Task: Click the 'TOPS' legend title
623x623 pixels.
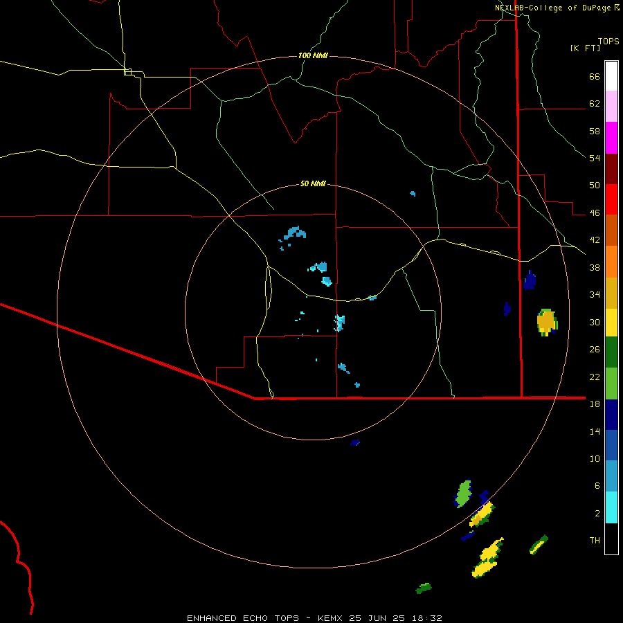Action: click(608, 41)
